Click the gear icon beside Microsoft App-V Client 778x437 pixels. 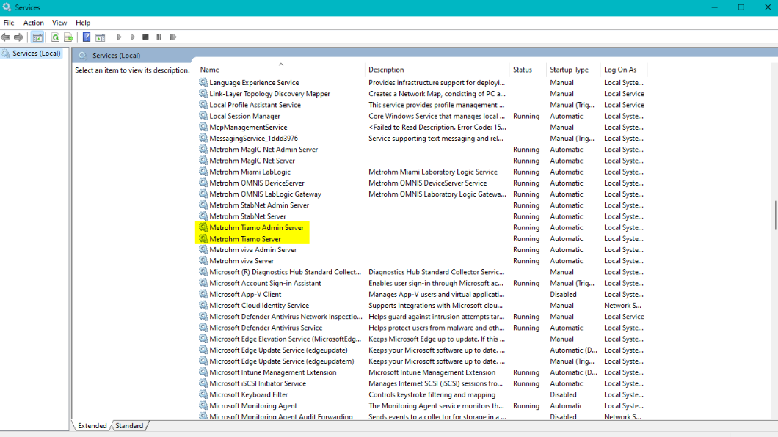click(x=203, y=294)
